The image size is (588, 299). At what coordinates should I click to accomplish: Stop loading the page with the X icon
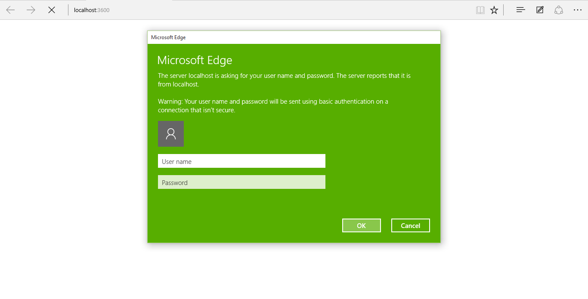(52, 10)
